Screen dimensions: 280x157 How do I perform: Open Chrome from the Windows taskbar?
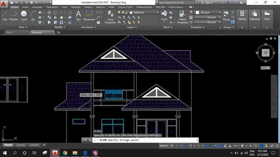tap(65, 153)
